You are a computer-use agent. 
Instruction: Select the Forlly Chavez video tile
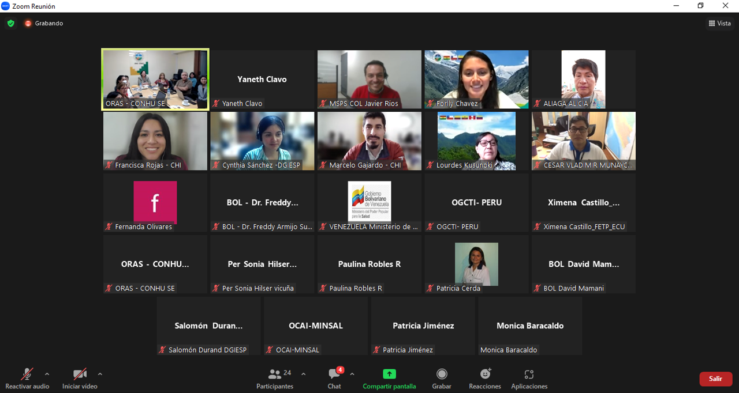pyautogui.click(x=476, y=79)
